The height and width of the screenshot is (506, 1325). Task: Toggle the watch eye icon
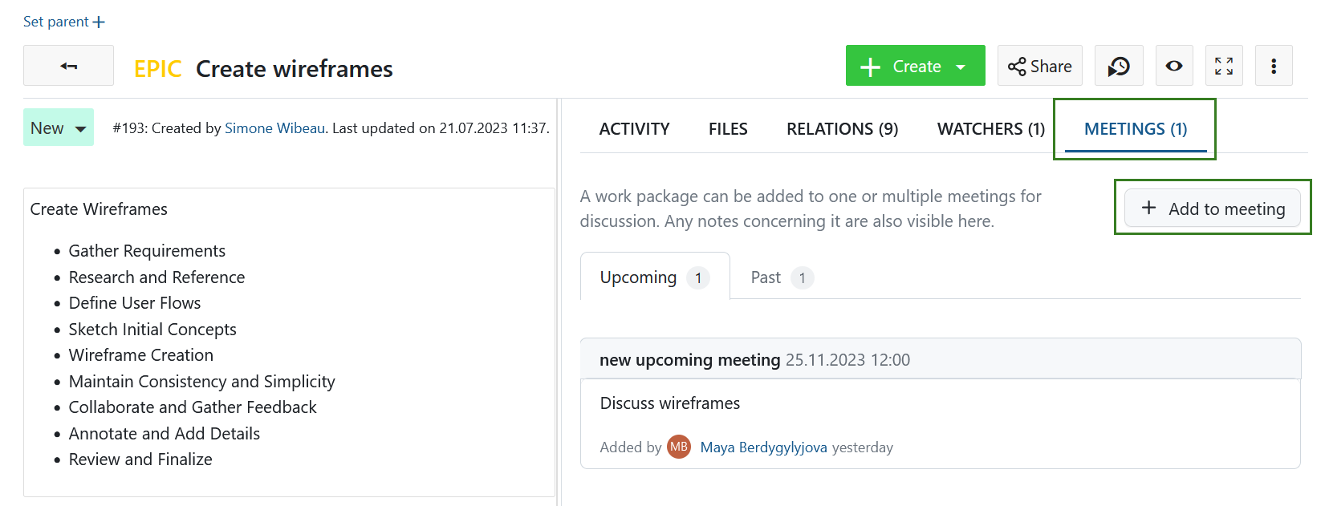[1174, 66]
